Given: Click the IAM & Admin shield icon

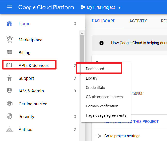Looking at the screenshot, I should (x=10, y=91).
